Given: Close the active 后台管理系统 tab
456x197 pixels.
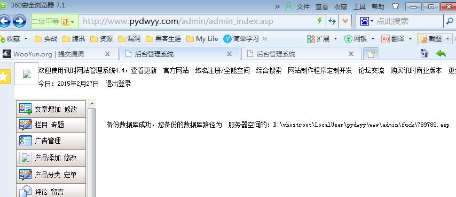Looking at the screenshot, I should tap(229, 54).
